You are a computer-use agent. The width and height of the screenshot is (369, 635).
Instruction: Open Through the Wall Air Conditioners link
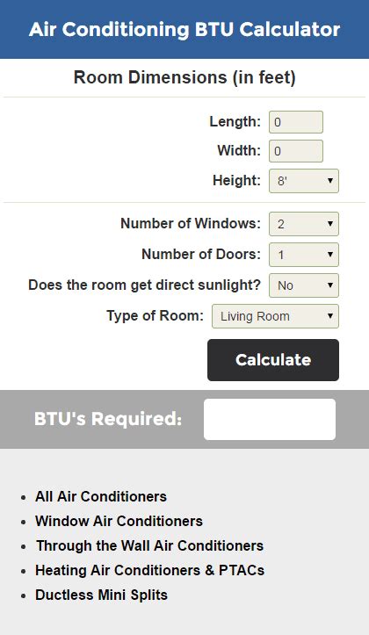(x=150, y=546)
